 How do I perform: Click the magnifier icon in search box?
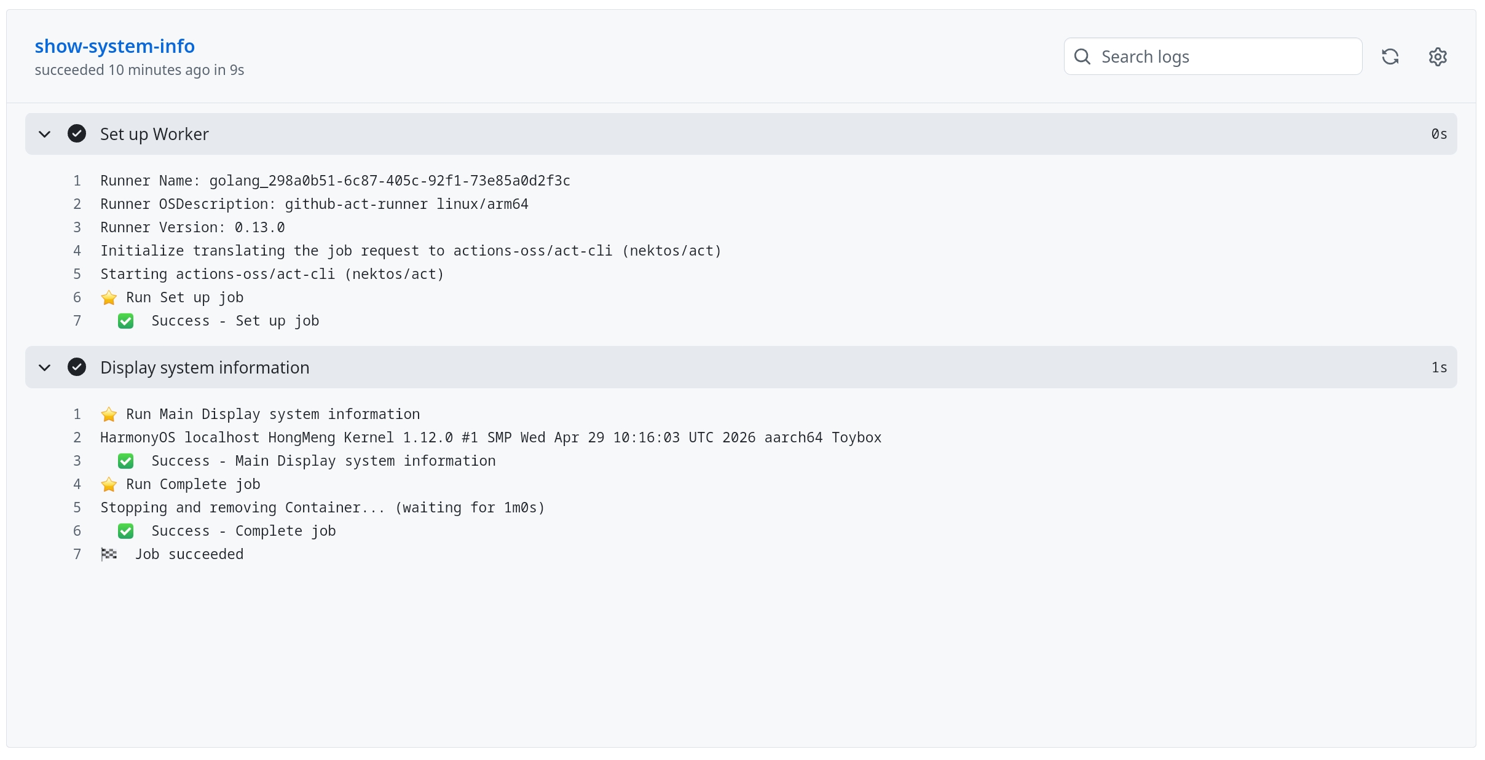pyautogui.click(x=1082, y=57)
